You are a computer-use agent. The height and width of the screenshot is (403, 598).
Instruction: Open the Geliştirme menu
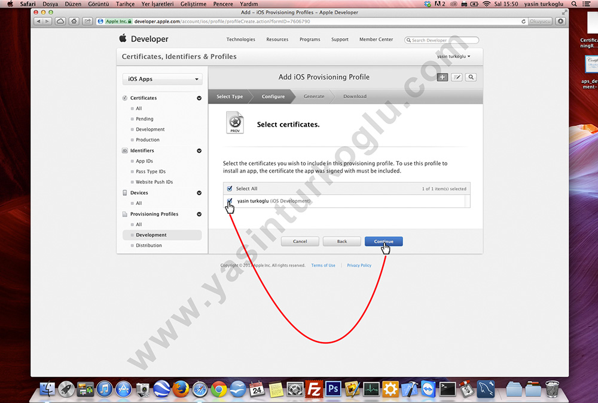click(193, 4)
